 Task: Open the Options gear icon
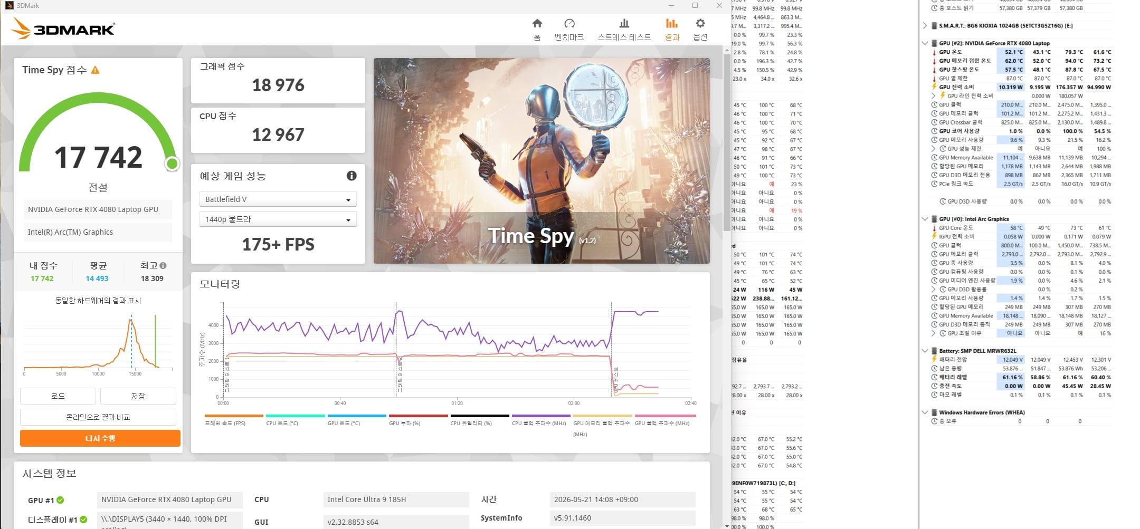[700, 23]
